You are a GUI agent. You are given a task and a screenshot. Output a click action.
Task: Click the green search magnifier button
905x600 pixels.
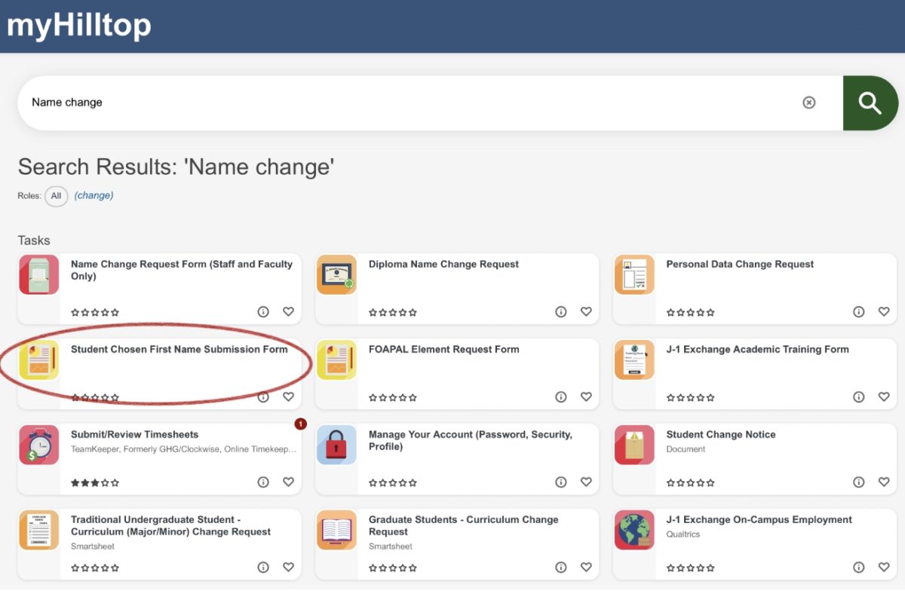point(870,103)
